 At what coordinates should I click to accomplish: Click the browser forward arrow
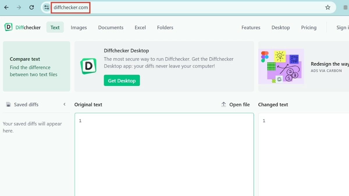19,7
